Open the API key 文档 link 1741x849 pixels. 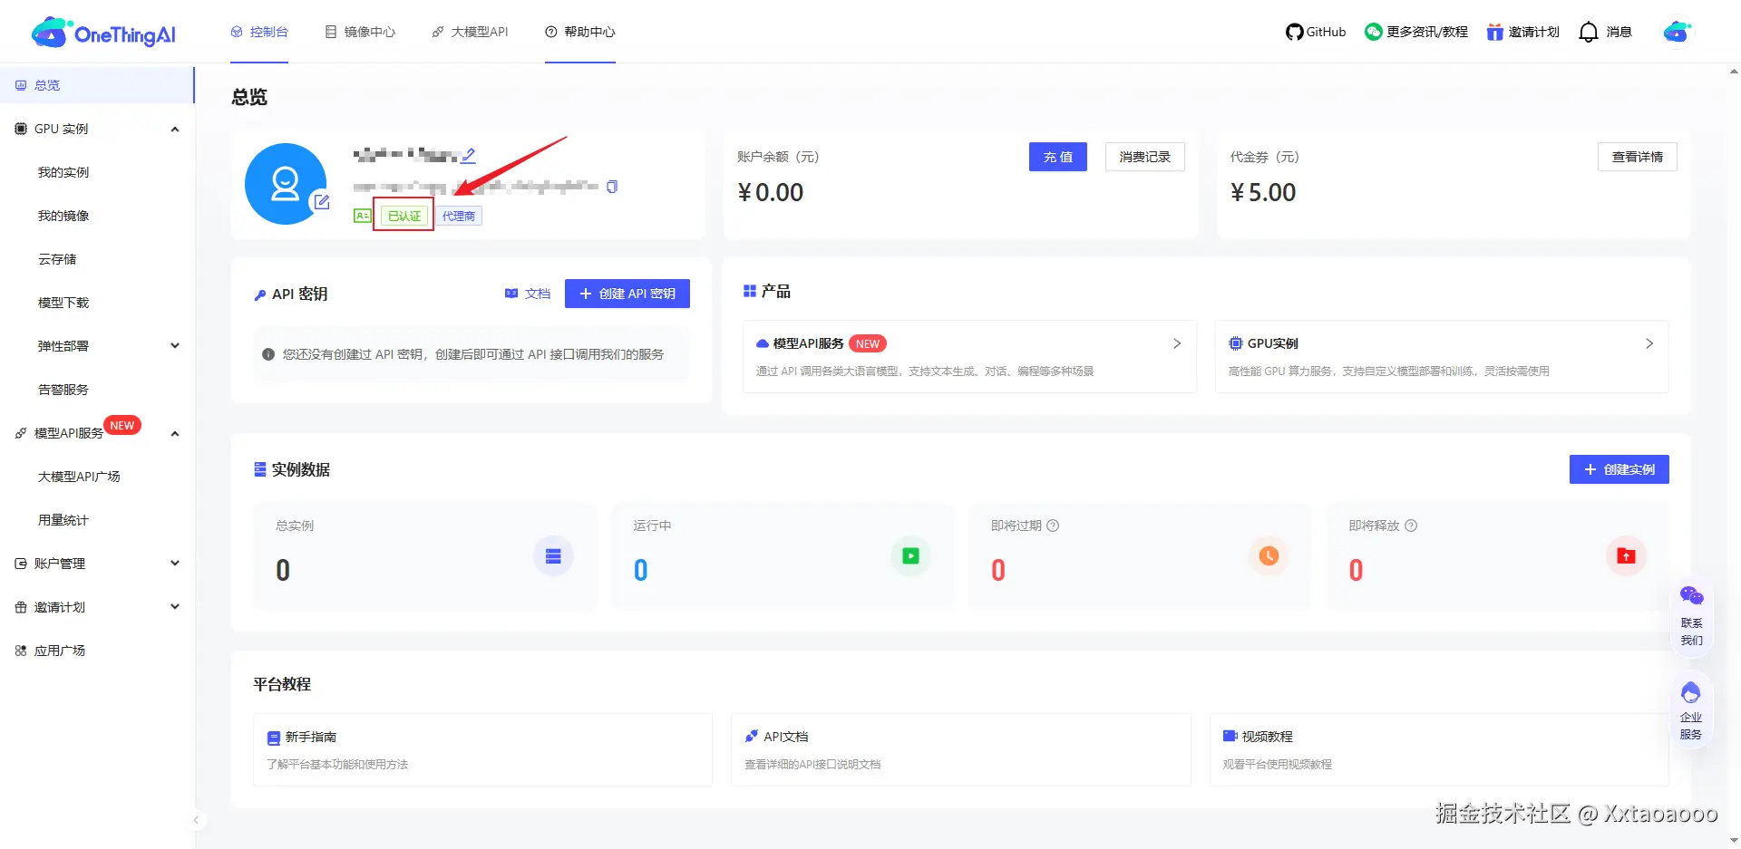point(528,294)
